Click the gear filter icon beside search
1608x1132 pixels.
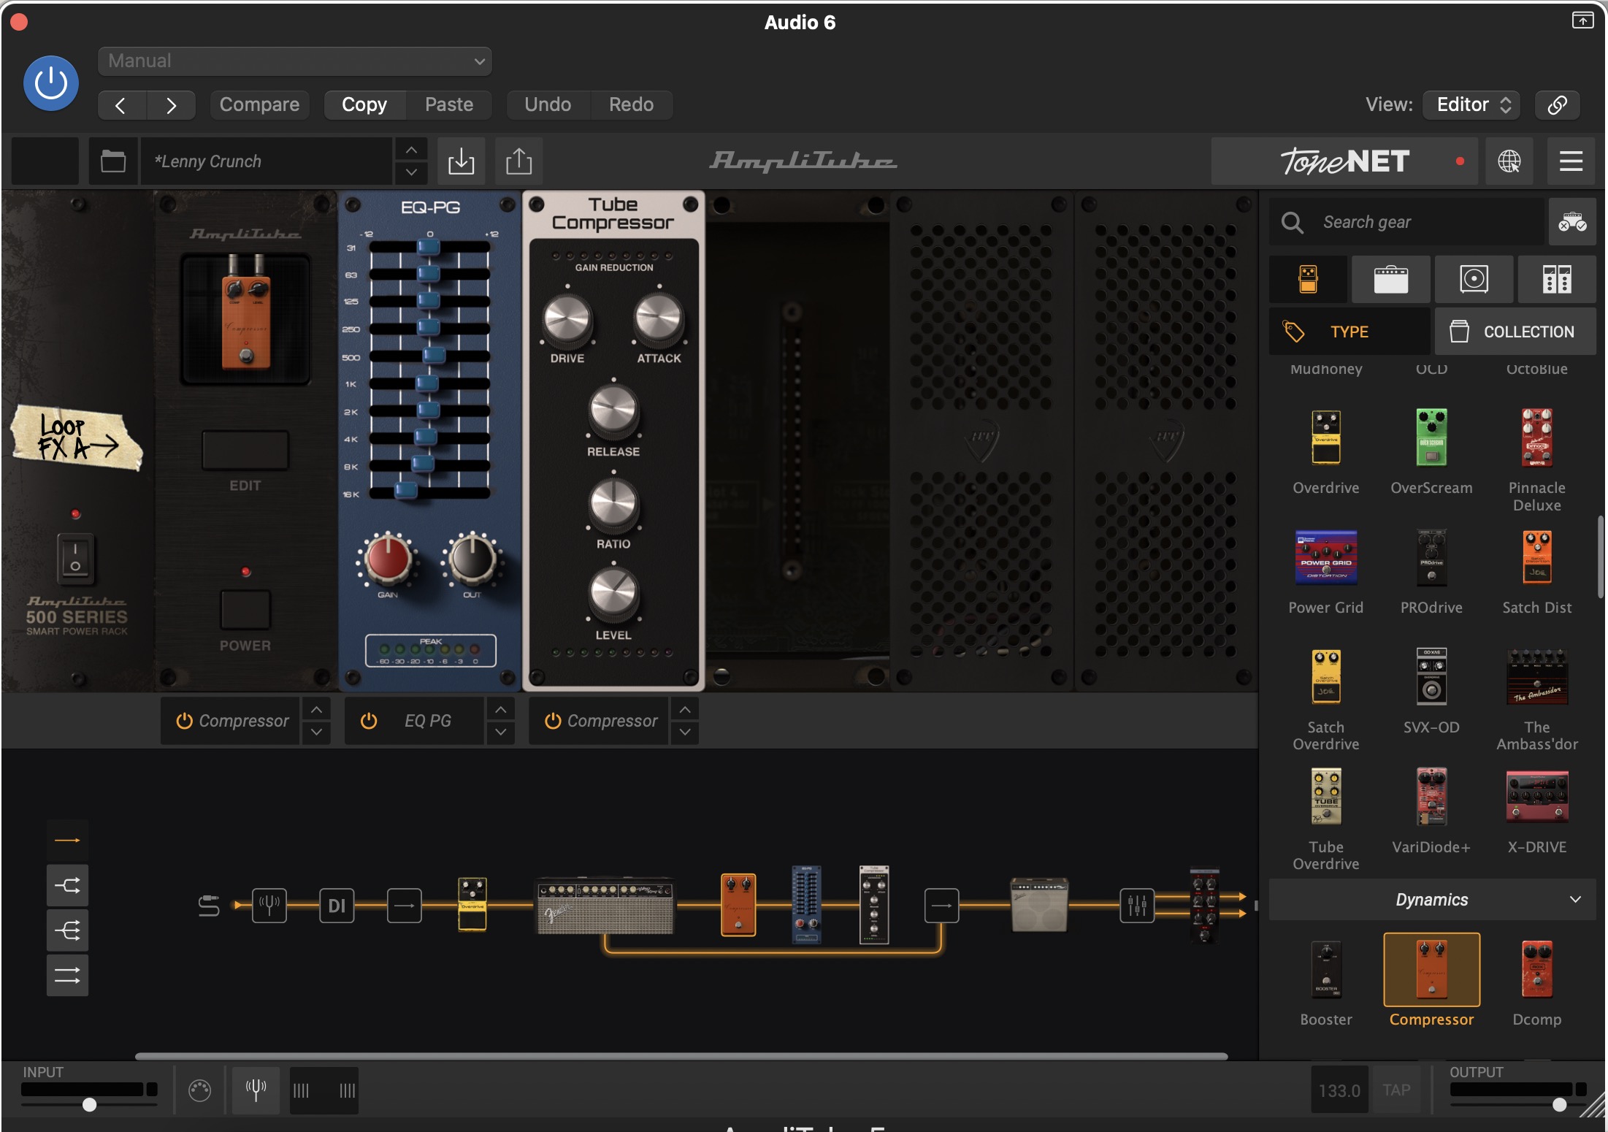click(x=1572, y=222)
